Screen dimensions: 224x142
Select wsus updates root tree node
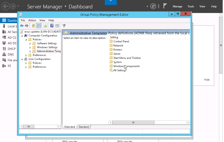(40, 32)
